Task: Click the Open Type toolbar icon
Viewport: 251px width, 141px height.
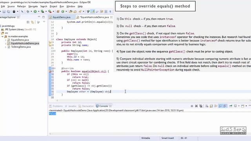Action: pyautogui.click(x=71, y=11)
